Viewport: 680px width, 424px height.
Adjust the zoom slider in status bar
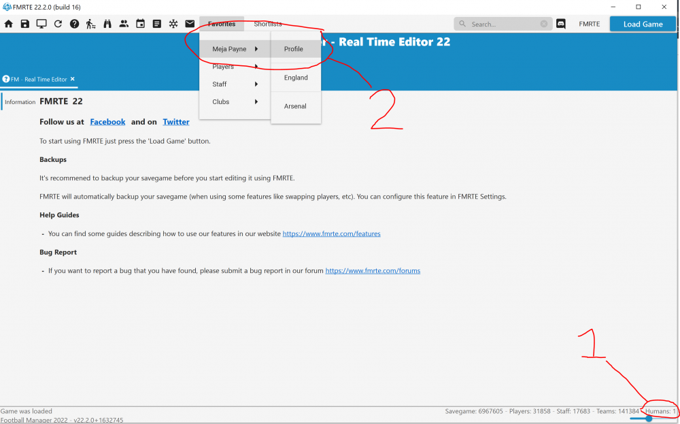(649, 419)
